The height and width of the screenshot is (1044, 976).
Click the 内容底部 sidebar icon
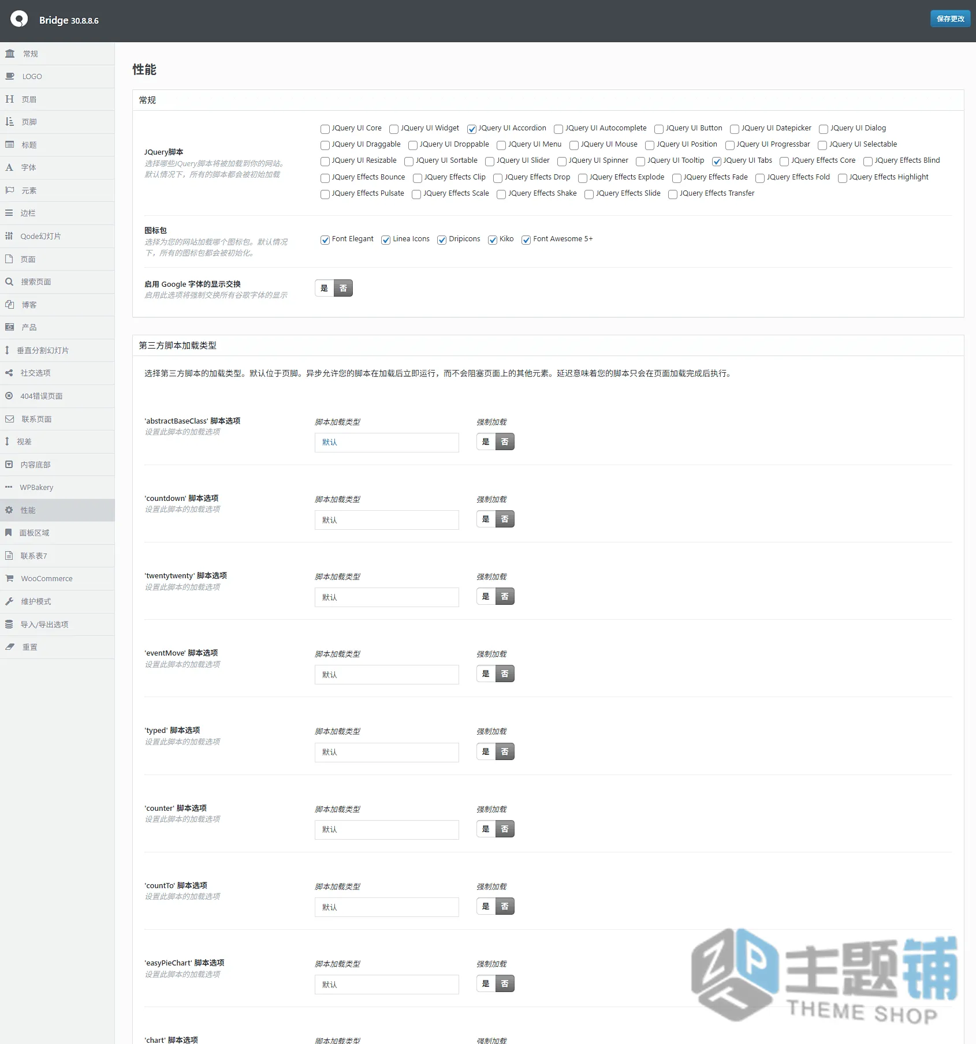click(x=9, y=465)
